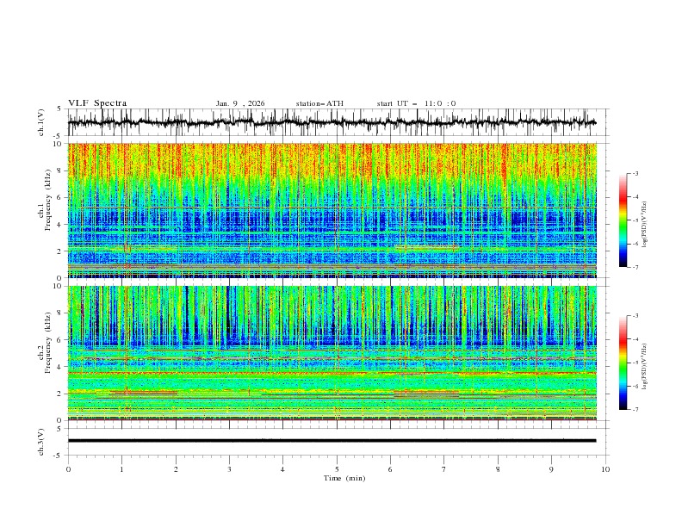Click the "4" tick on Time axis
The height and width of the screenshot is (527, 682).
[282, 469]
